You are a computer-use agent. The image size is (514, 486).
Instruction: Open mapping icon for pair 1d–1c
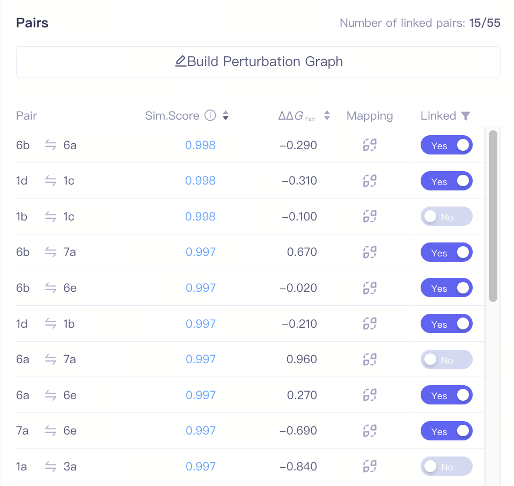(x=370, y=181)
